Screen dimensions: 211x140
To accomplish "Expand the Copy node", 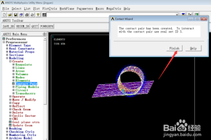I will 10,103.
